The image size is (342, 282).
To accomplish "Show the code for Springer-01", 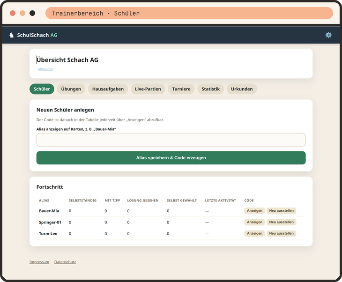I will coord(254,222).
